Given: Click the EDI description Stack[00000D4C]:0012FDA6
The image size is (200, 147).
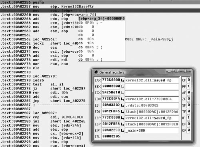Looking at the screenshot, I should click(x=152, y=112).
